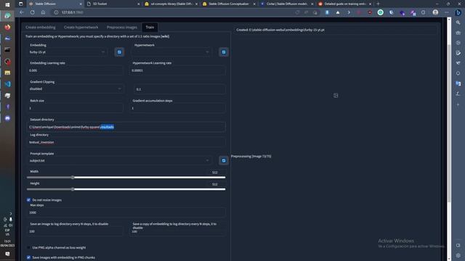Screen dimensions: 465x261
Task: Select the Train tab
Action: pyautogui.click(x=150, y=28)
